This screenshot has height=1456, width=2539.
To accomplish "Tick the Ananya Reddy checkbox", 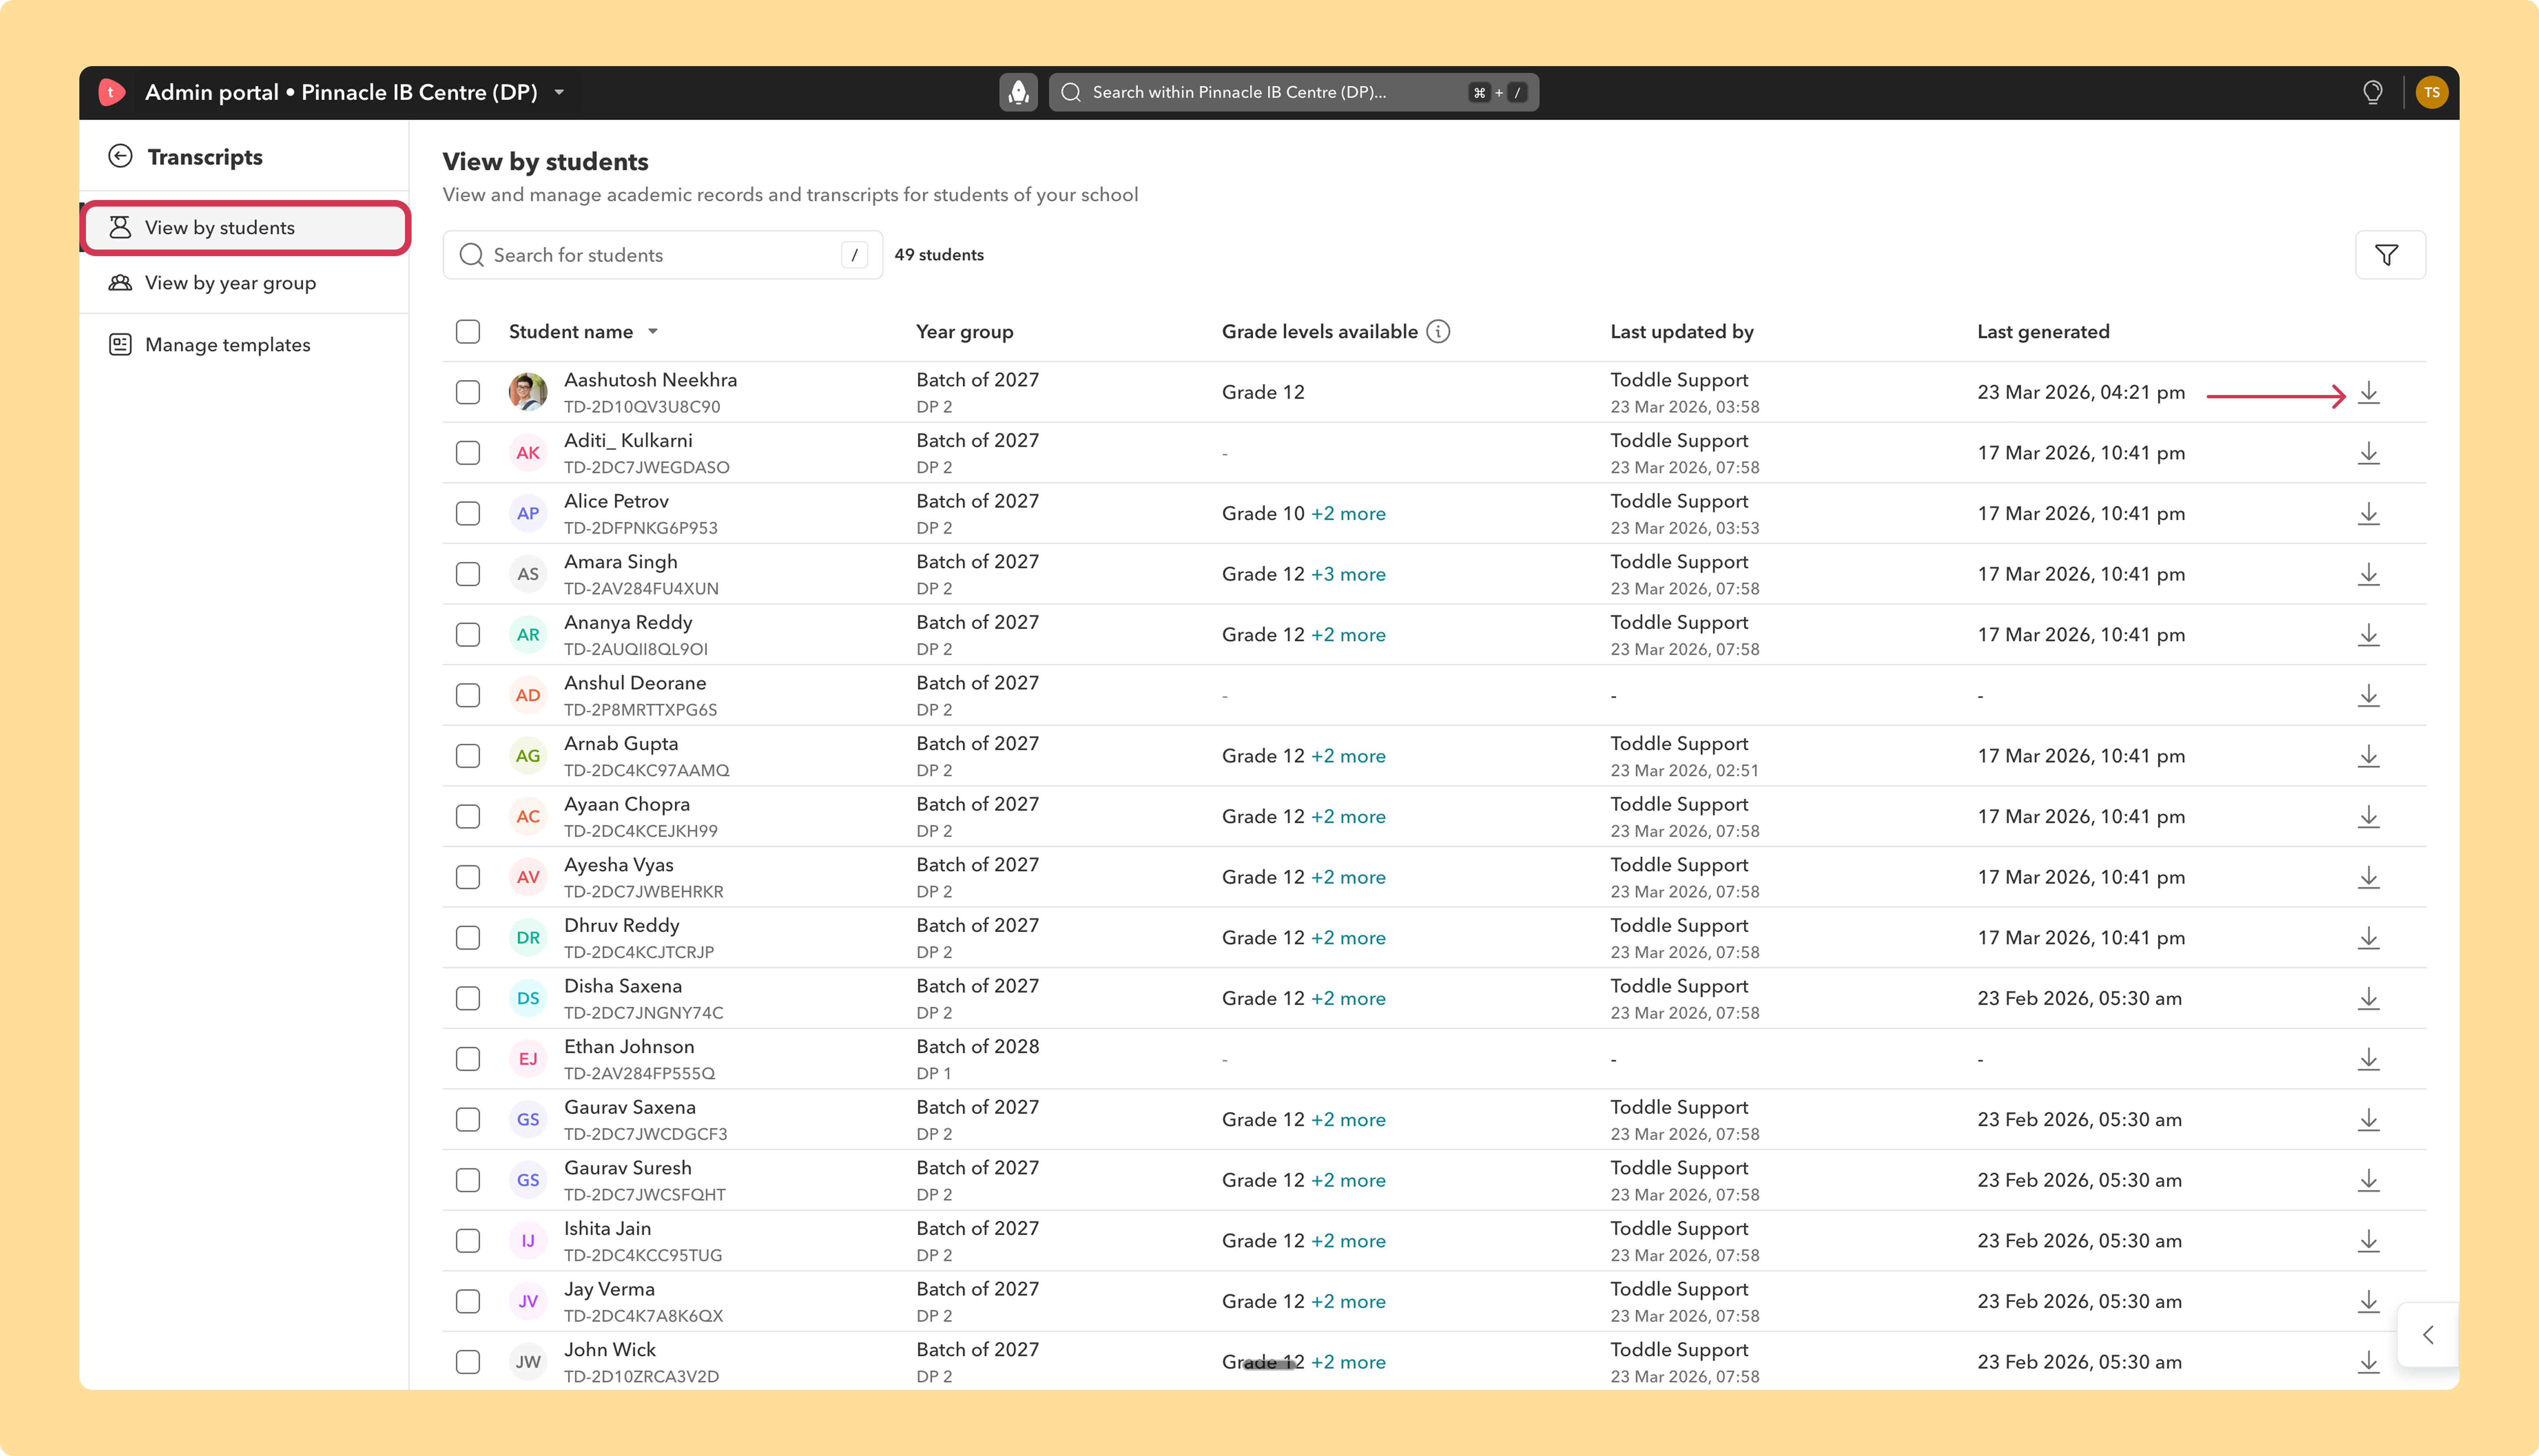I will point(467,635).
